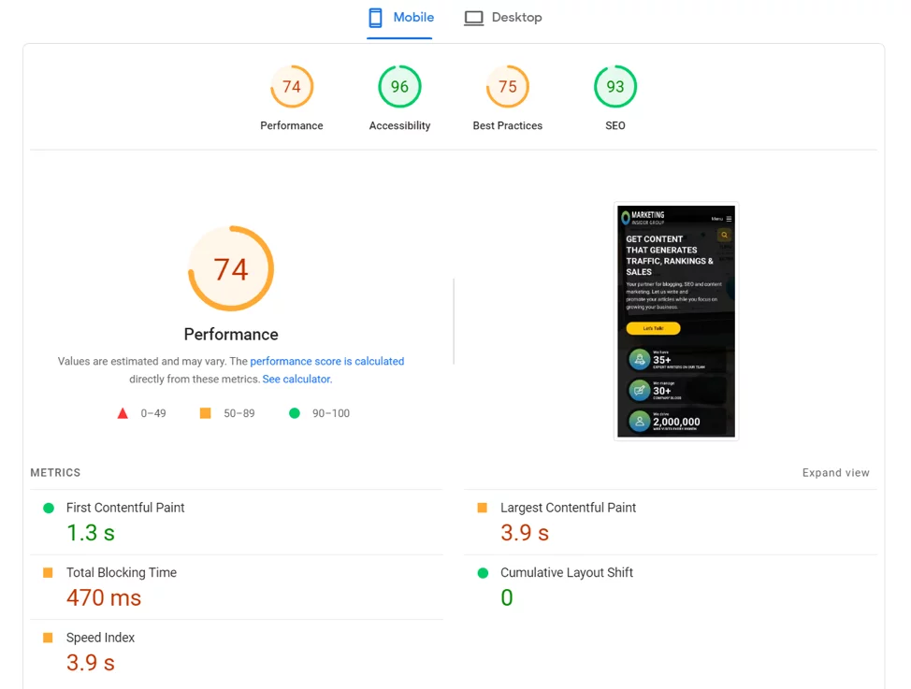Click the desktop laptop icon
This screenshot has height=689, width=911.
click(x=473, y=18)
